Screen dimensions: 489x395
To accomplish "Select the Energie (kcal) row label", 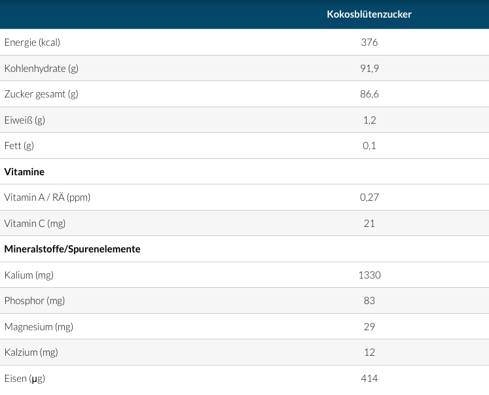I will (x=32, y=43).
